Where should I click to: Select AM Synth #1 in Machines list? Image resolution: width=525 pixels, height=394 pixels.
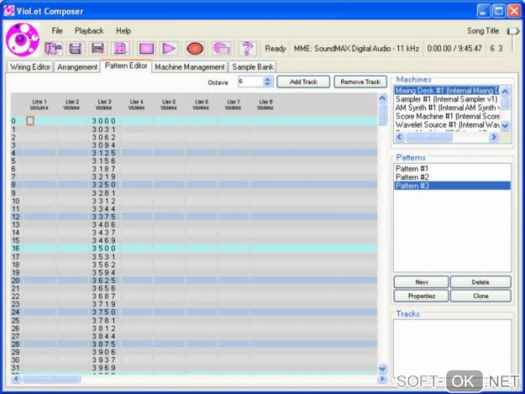pos(447,108)
